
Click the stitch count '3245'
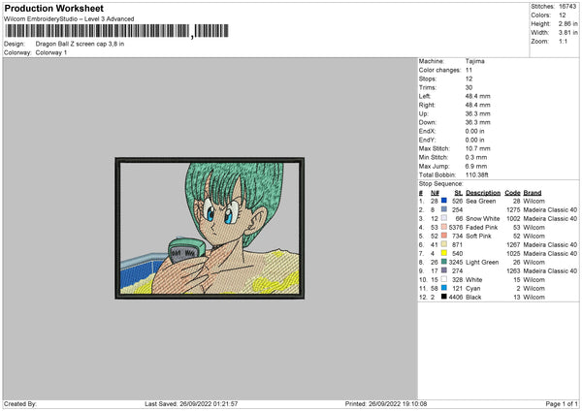pyautogui.click(x=456, y=263)
